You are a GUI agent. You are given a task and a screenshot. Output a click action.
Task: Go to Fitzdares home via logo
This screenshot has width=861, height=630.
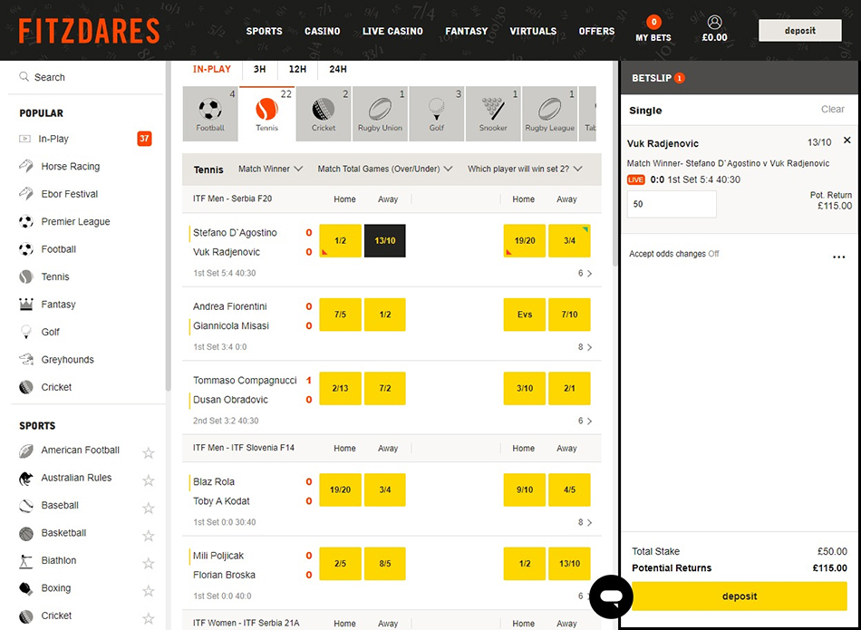(x=89, y=31)
